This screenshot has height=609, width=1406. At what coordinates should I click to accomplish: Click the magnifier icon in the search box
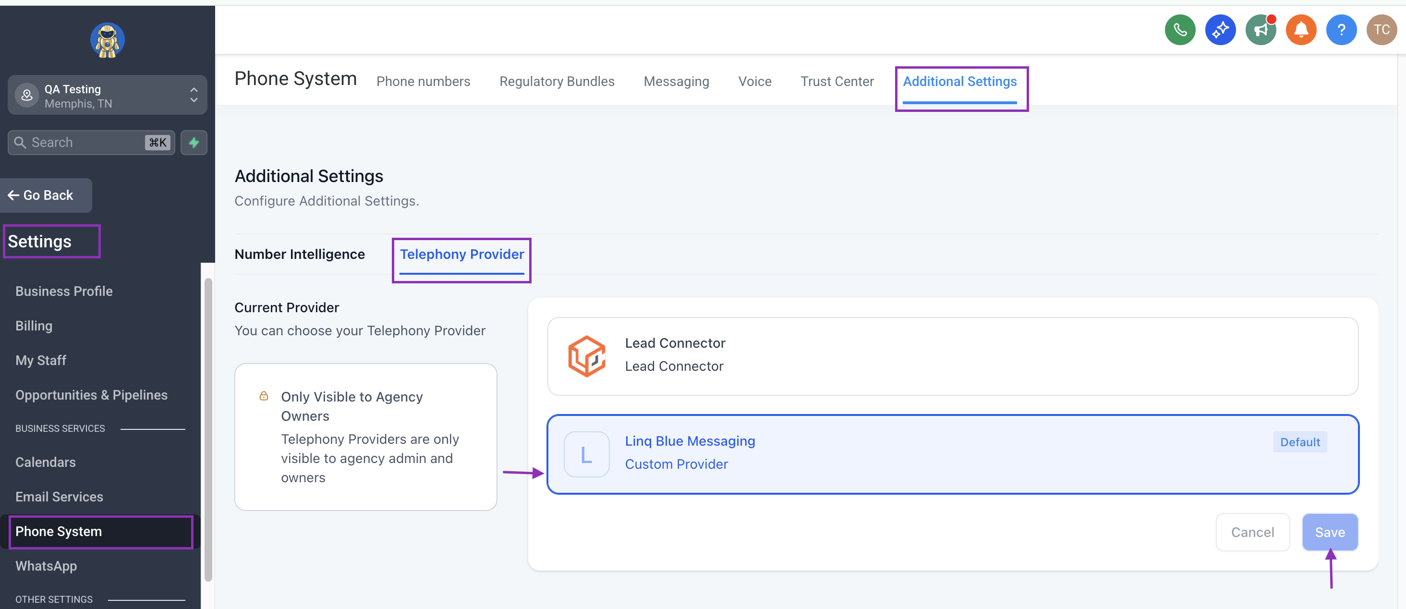pos(20,143)
